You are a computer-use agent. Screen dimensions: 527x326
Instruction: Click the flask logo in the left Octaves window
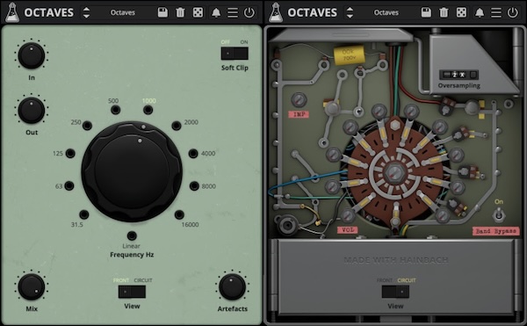pyautogui.click(x=12, y=12)
